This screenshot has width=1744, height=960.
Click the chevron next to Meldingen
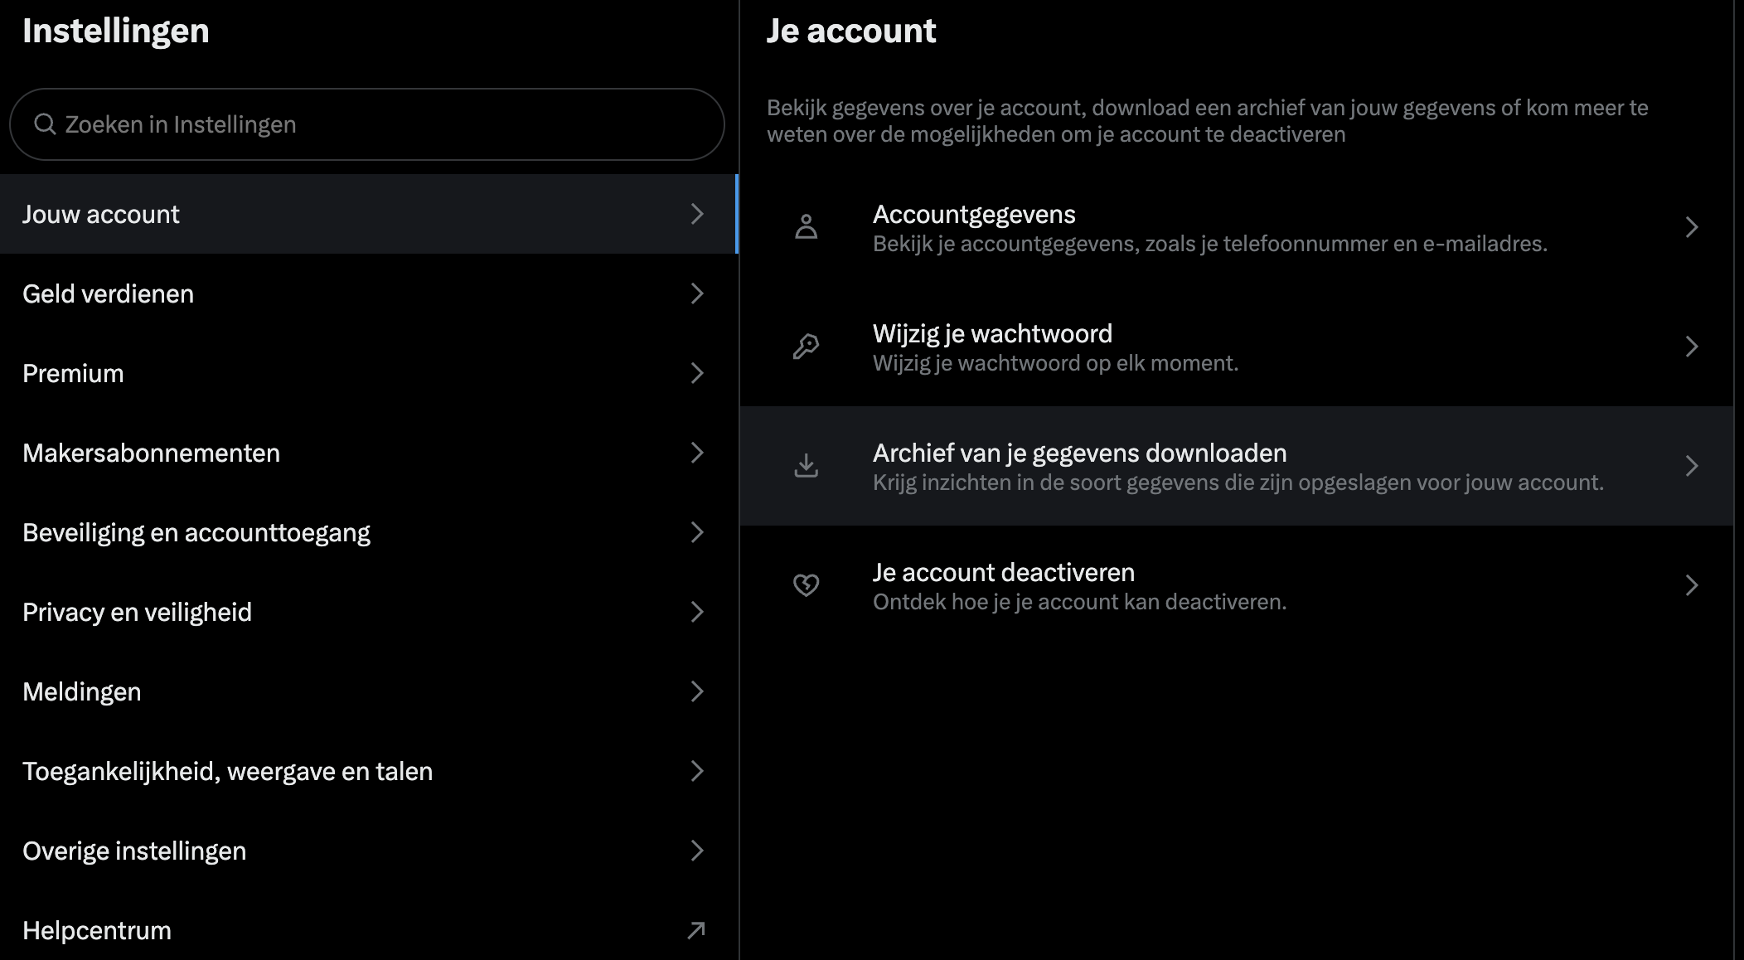(x=696, y=691)
